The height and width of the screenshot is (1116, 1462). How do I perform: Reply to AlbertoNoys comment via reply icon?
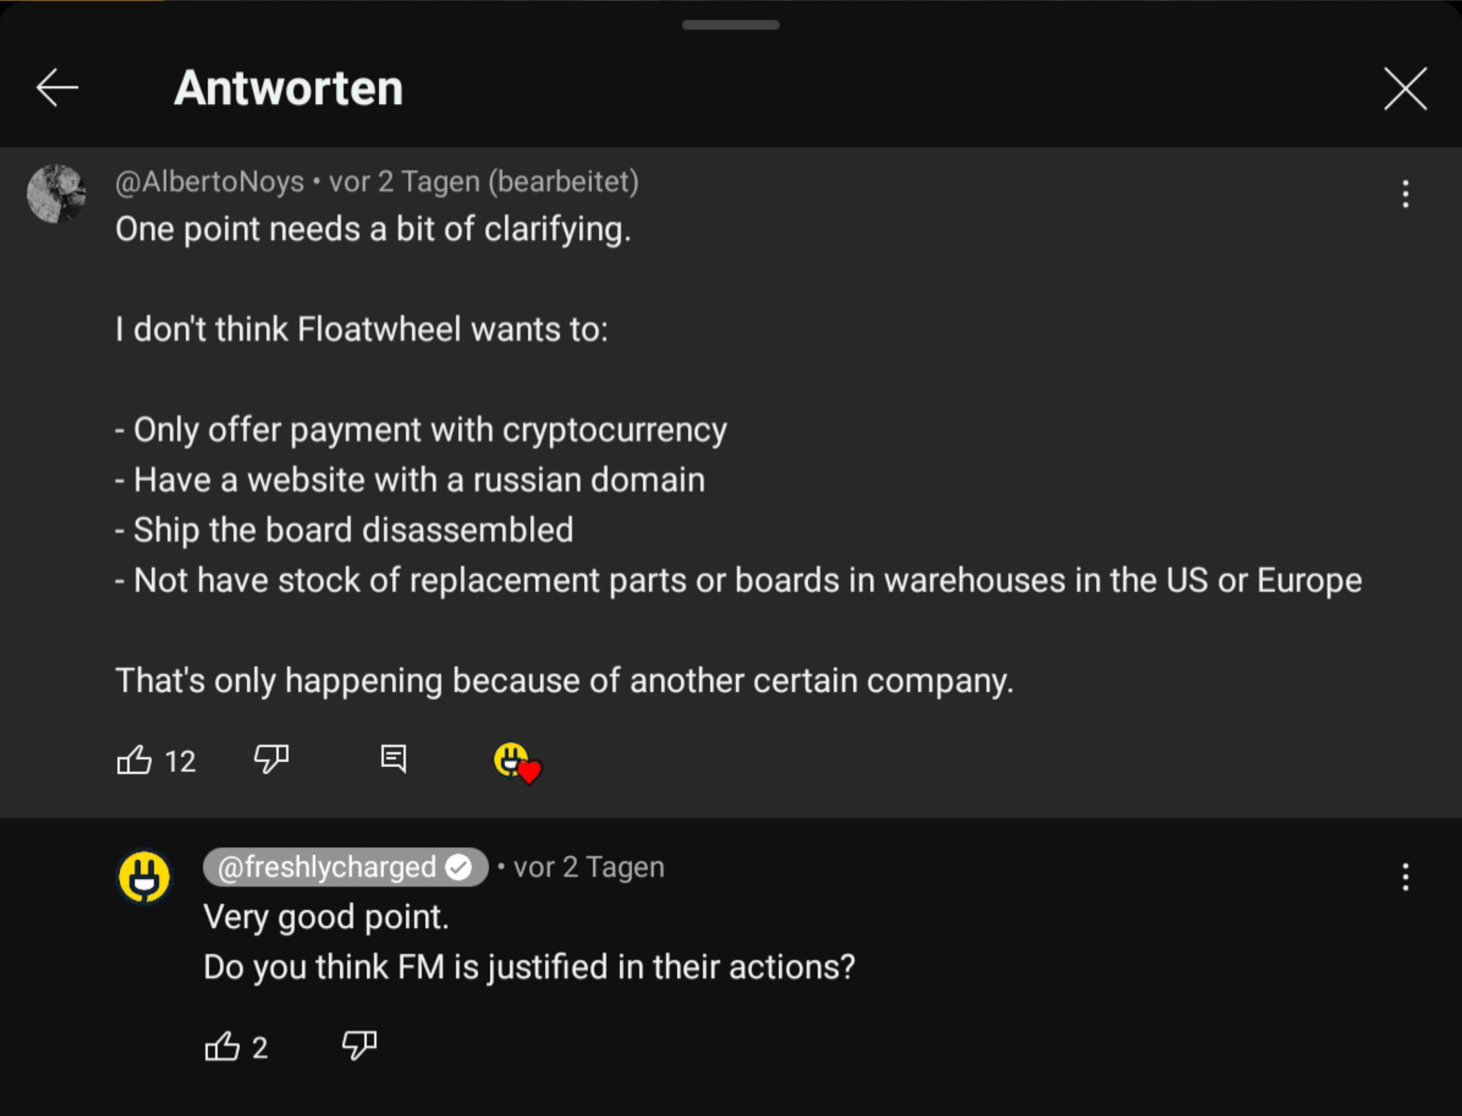[x=393, y=759]
